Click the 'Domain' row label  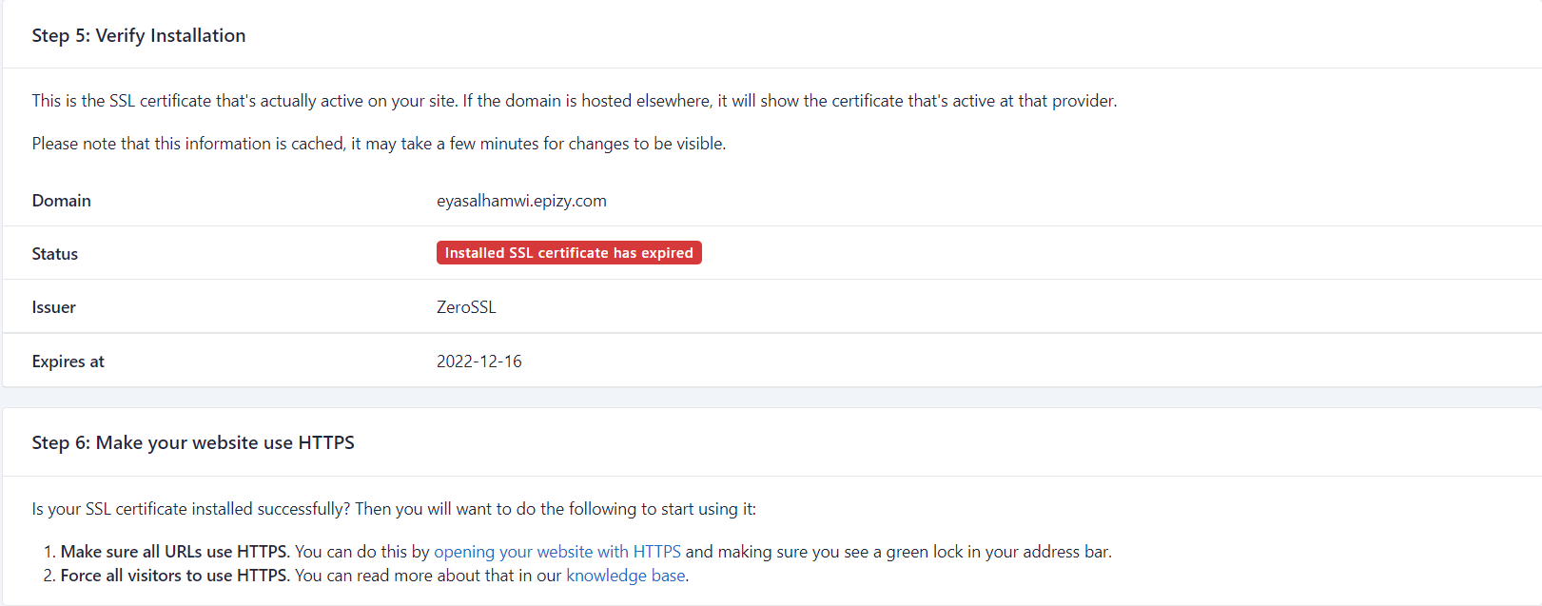pyautogui.click(x=62, y=201)
